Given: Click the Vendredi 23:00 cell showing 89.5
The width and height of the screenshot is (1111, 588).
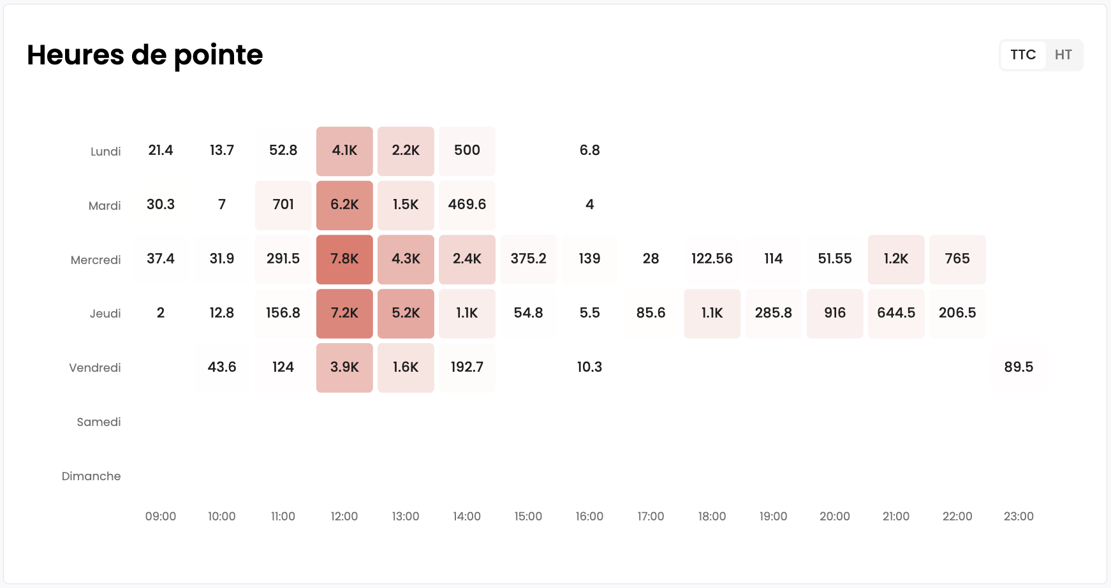Looking at the screenshot, I should (1019, 367).
